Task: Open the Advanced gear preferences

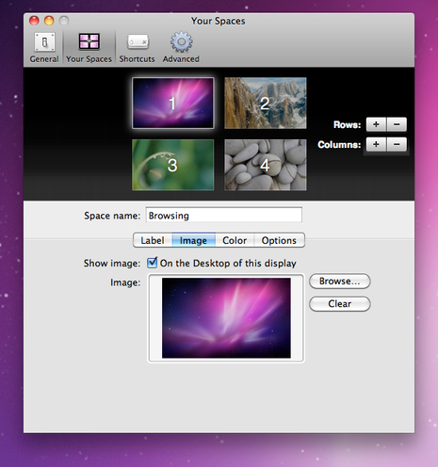Action: 181,47
